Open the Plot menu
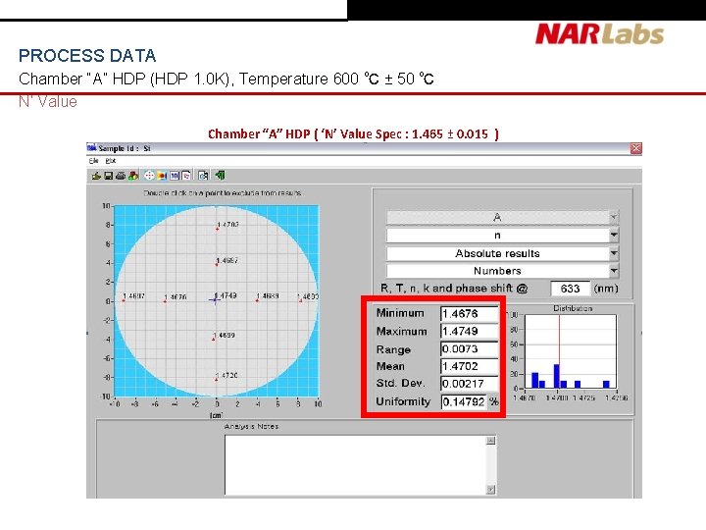This screenshot has width=706, height=530. click(x=110, y=160)
